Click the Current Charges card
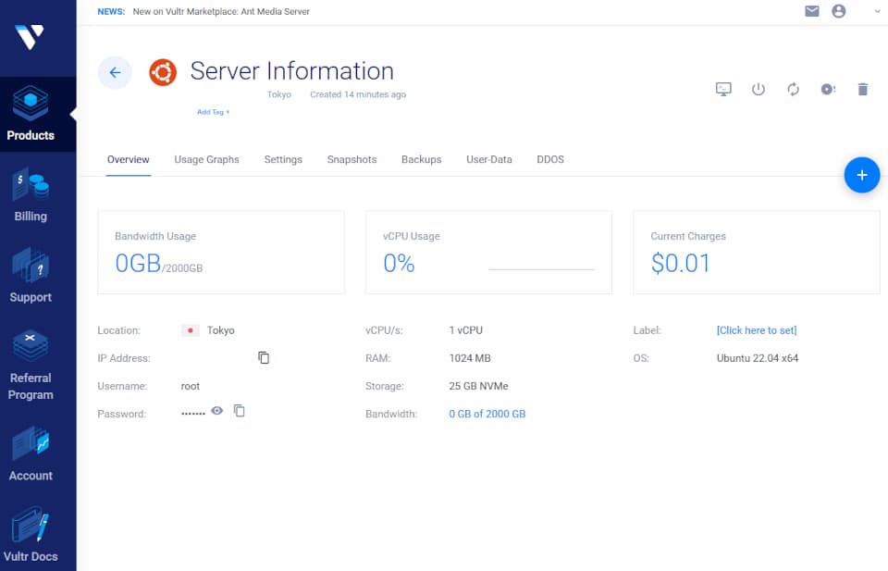Screen dimensions: 888x571 757,252
